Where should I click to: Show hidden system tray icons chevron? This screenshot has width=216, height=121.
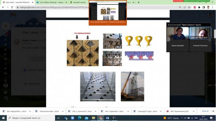pos(182,118)
